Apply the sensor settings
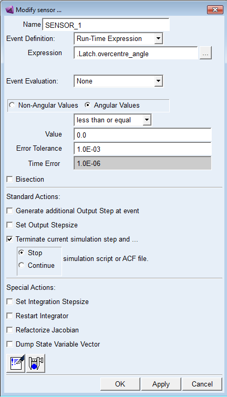The width and height of the screenshot is (227, 397). (161, 384)
